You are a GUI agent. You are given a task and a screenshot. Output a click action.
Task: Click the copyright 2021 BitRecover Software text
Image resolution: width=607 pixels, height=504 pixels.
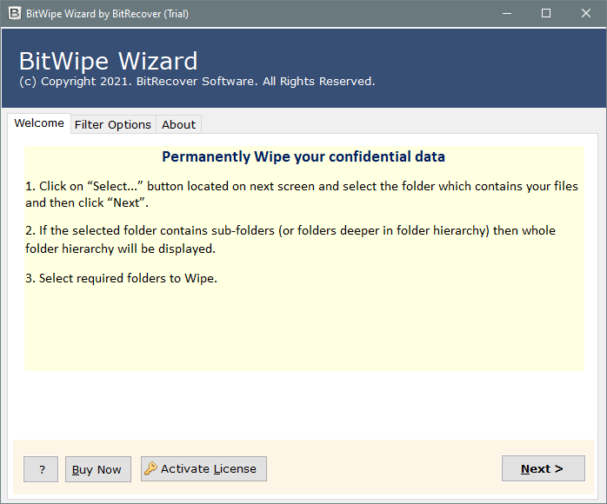pyautogui.click(x=197, y=81)
